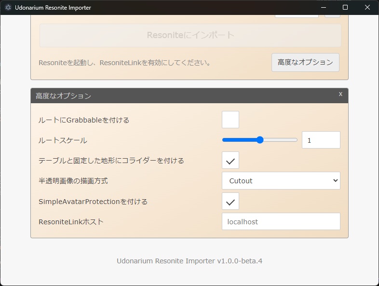
Task: Click the version text v1.0.0-beta.4
Action: click(240, 261)
